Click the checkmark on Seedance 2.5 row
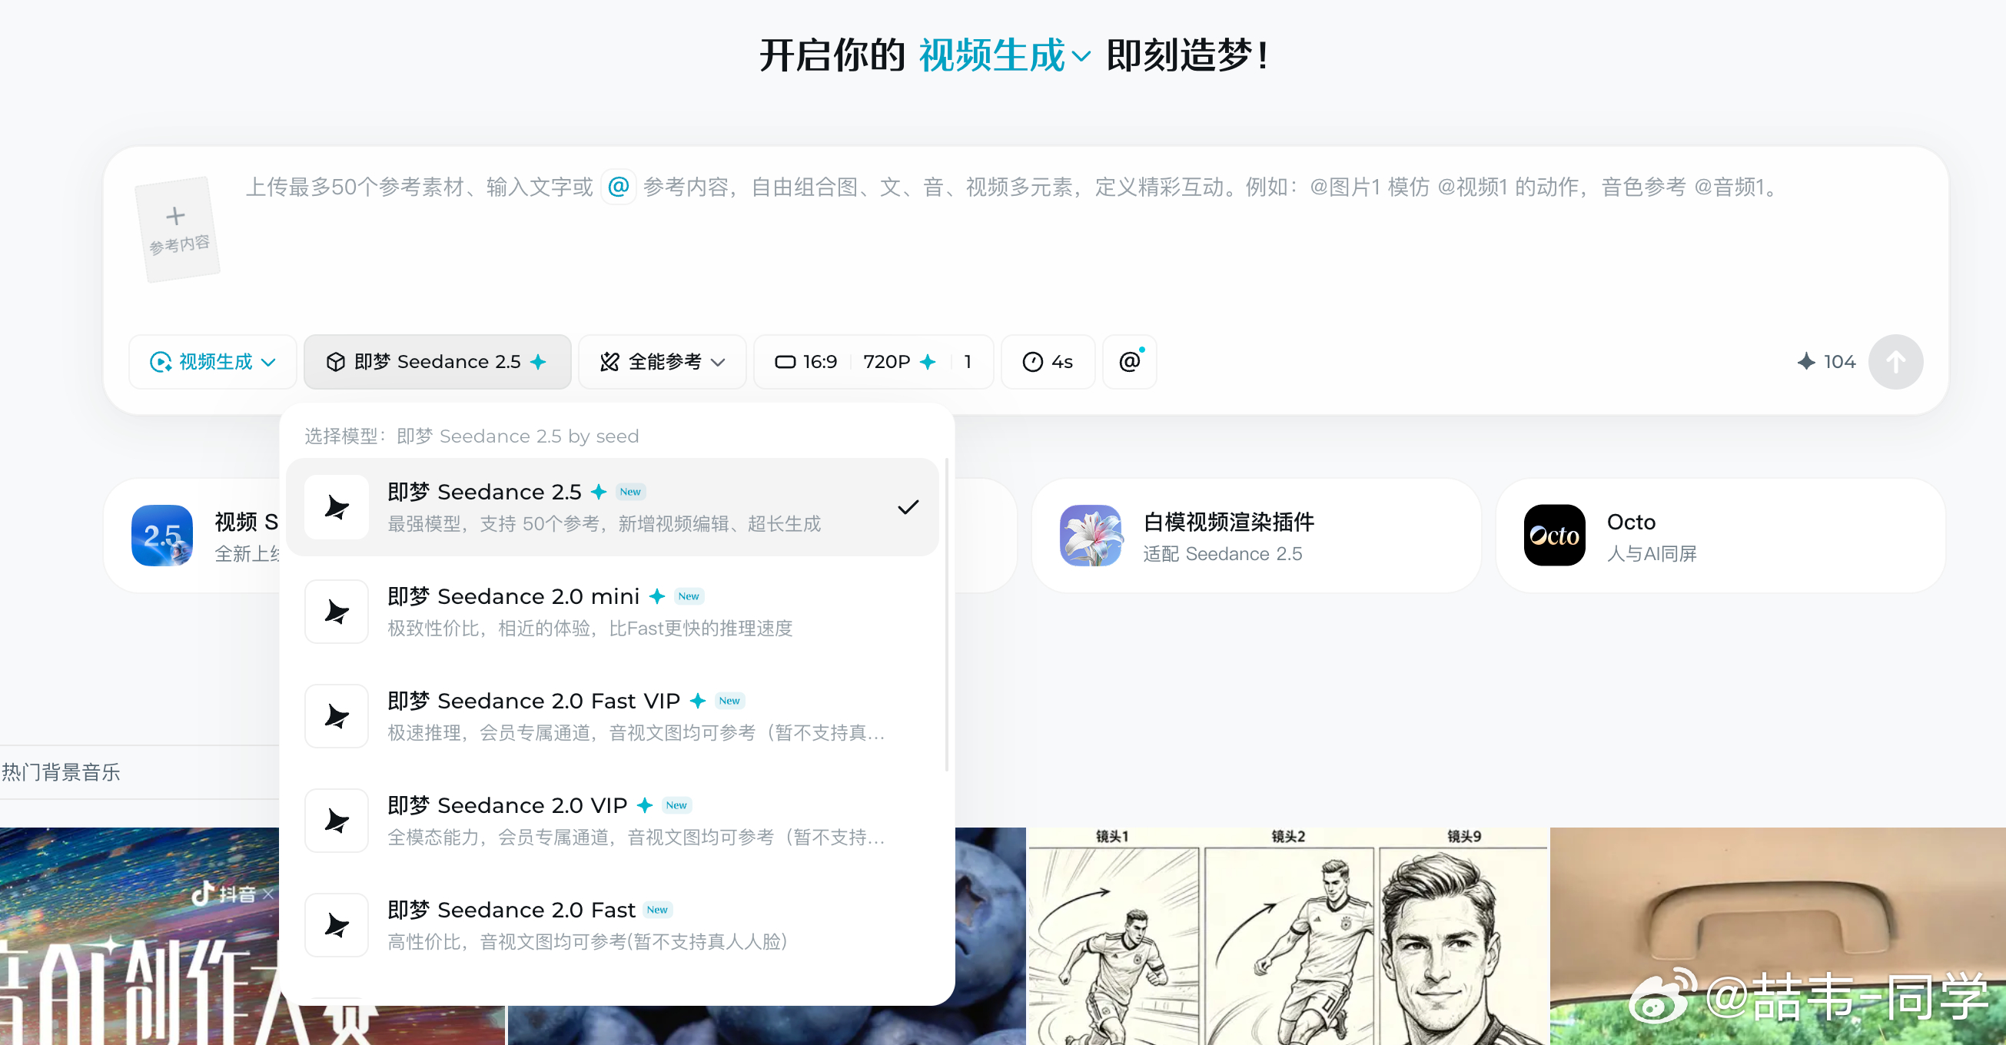 (908, 507)
